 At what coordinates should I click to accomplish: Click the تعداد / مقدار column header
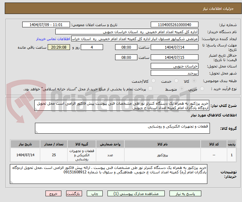[x=54, y=144]
